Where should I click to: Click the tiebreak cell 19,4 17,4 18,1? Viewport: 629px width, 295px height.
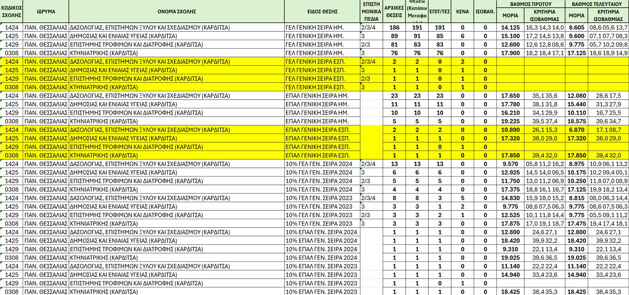608,223
